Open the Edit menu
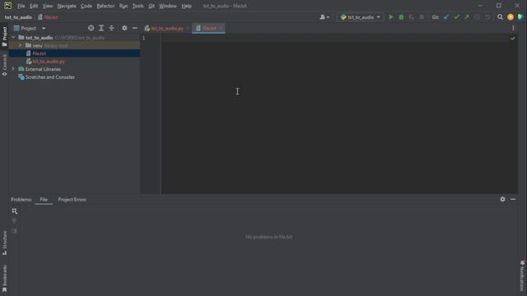527x296 pixels. [x=34, y=6]
